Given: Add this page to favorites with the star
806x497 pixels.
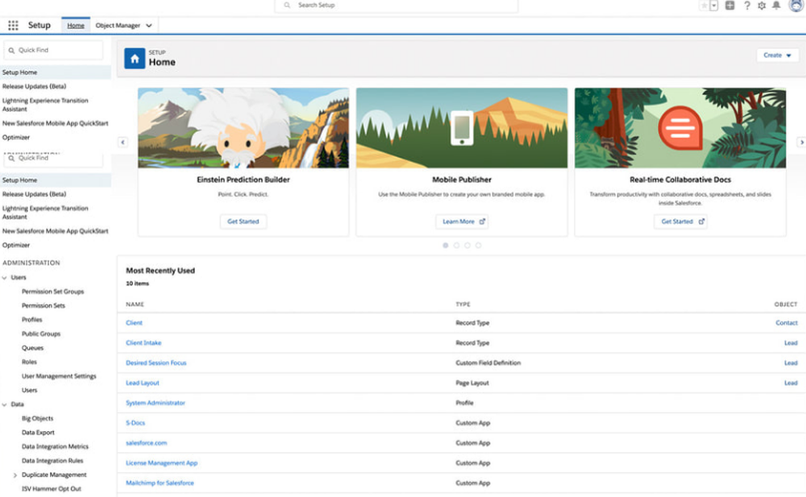Looking at the screenshot, I should coord(704,5).
